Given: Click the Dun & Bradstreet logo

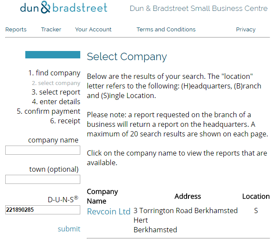Looking at the screenshot, I should (x=63, y=8).
